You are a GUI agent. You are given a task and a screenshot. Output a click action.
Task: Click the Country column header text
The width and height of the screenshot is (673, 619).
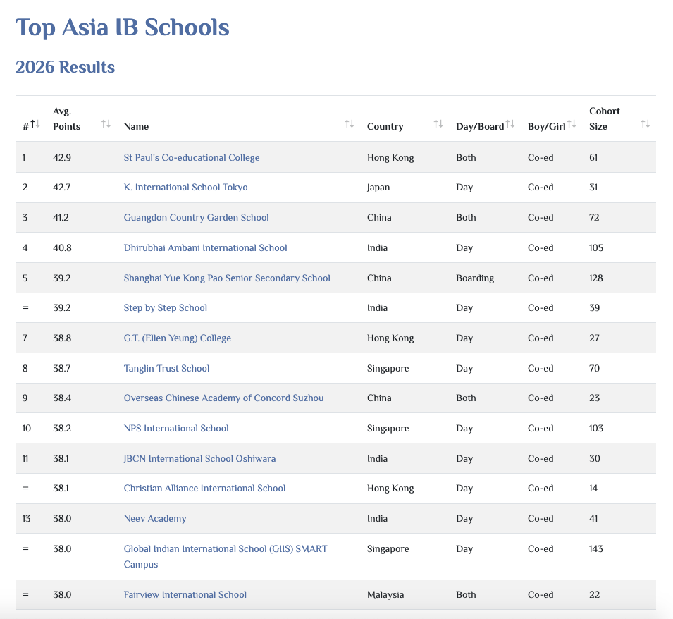pyautogui.click(x=385, y=127)
